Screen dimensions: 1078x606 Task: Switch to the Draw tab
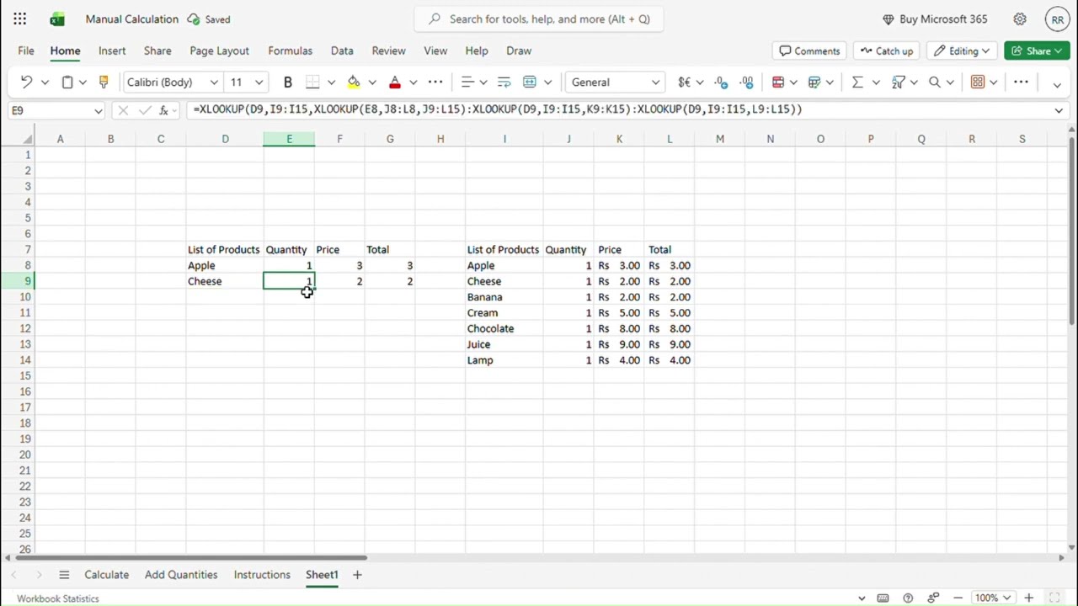pos(519,50)
